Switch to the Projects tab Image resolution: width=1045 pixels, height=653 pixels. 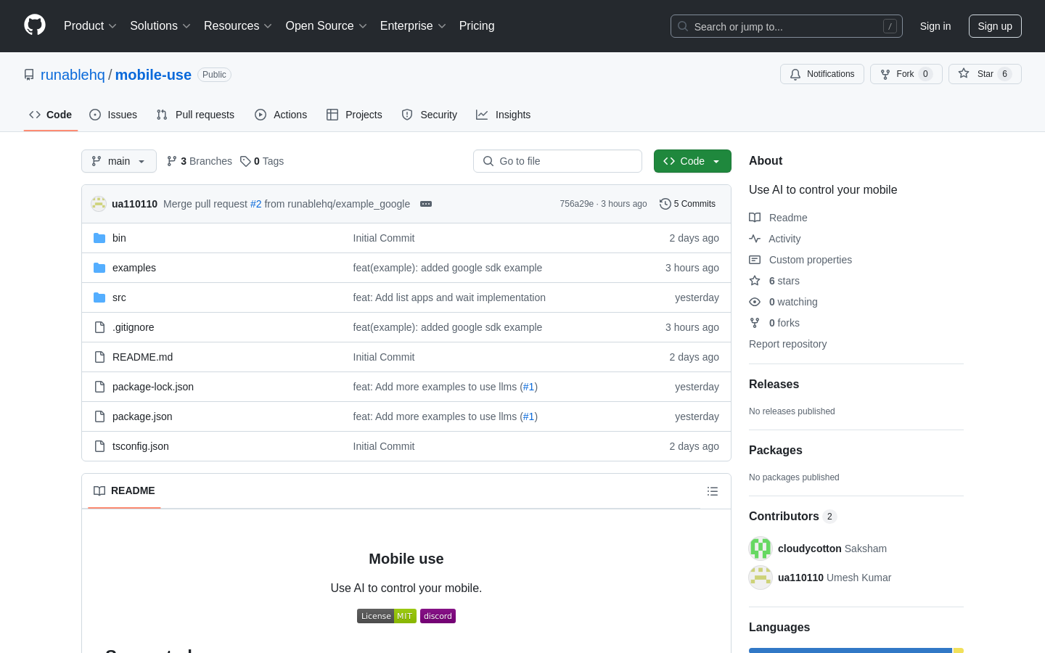[354, 115]
